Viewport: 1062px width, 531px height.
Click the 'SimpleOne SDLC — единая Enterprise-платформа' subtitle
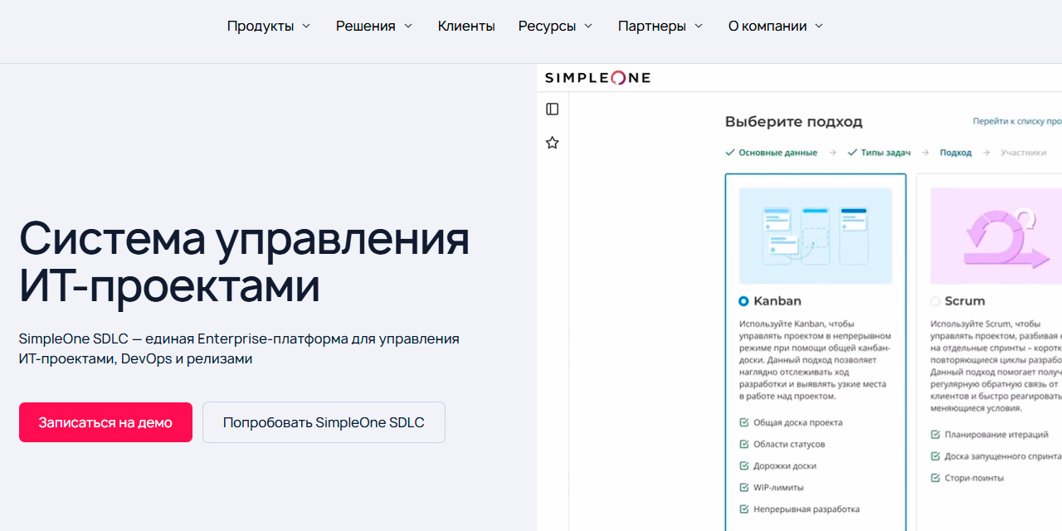click(239, 348)
